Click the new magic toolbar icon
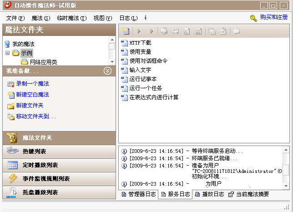Viewport: 293px width, 212px height. coord(126,31)
